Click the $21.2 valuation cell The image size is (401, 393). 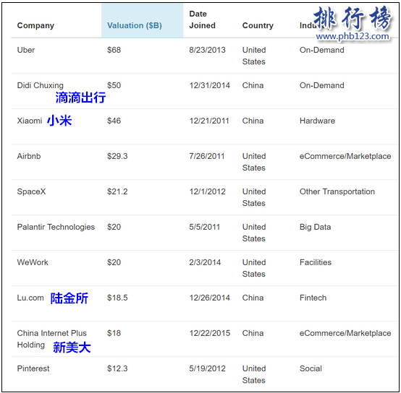point(117,191)
